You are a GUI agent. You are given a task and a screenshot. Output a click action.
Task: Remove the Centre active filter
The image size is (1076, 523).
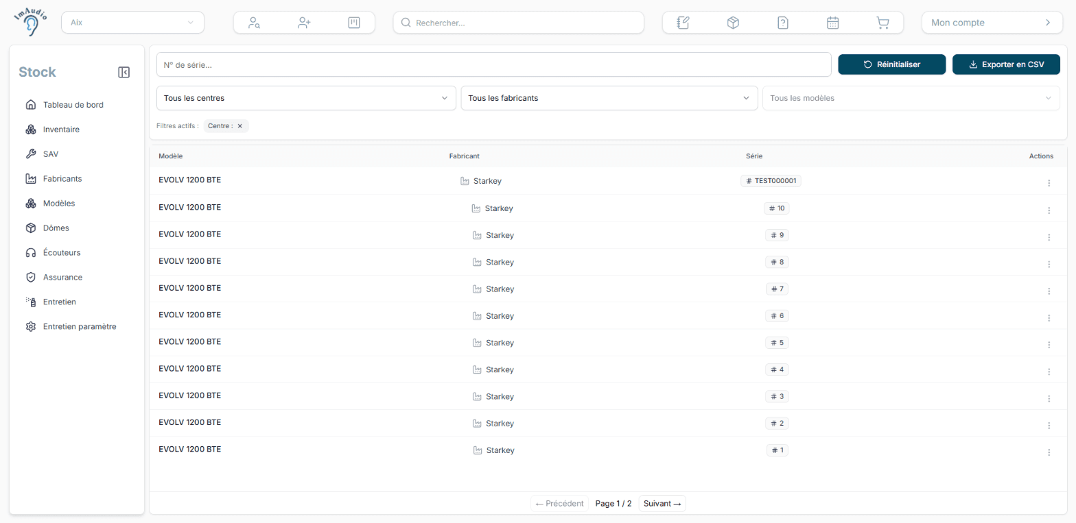pos(240,126)
